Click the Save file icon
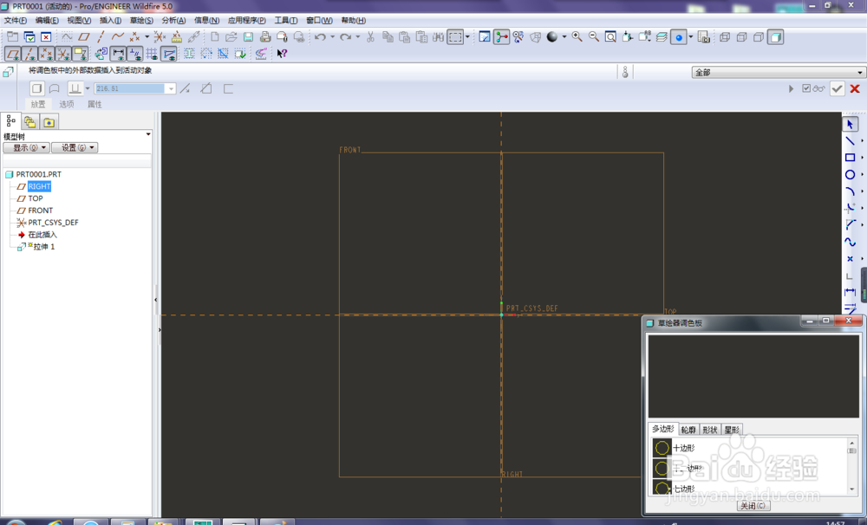 click(248, 37)
